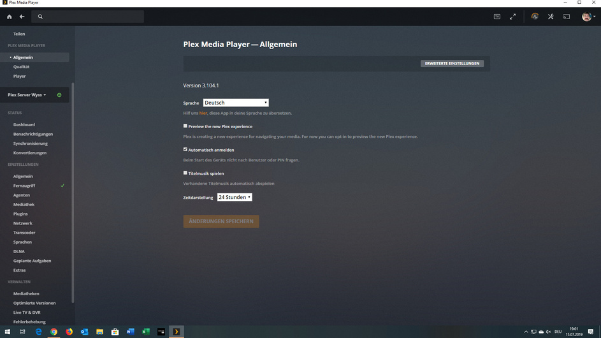Screen dimensions: 601x338
Task: Open DLNA settings
Action: [x=18, y=251]
